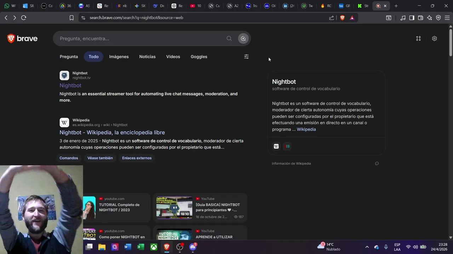Reload the current page
This screenshot has width=453, height=254.
pos(24,18)
